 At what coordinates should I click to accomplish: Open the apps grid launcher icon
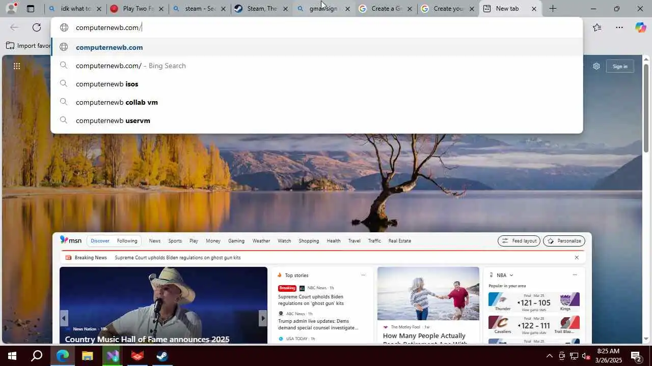click(17, 66)
